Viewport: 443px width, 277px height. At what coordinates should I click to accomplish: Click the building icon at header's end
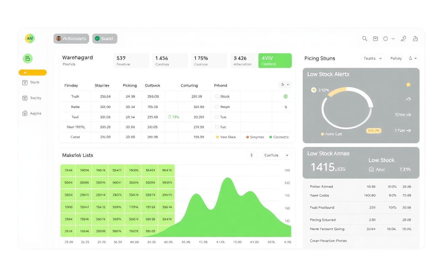415,39
